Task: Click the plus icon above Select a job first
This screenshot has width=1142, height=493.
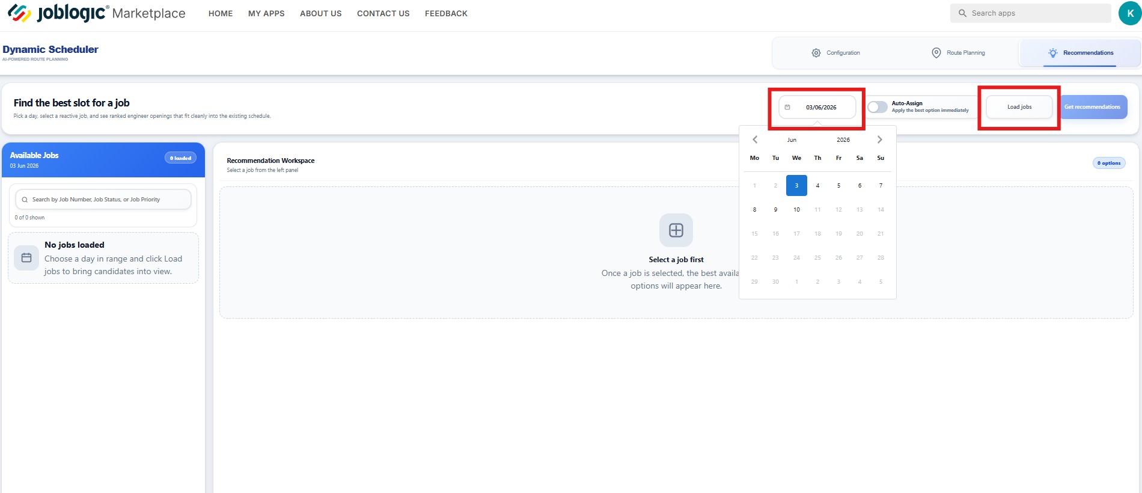Action: coord(676,230)
